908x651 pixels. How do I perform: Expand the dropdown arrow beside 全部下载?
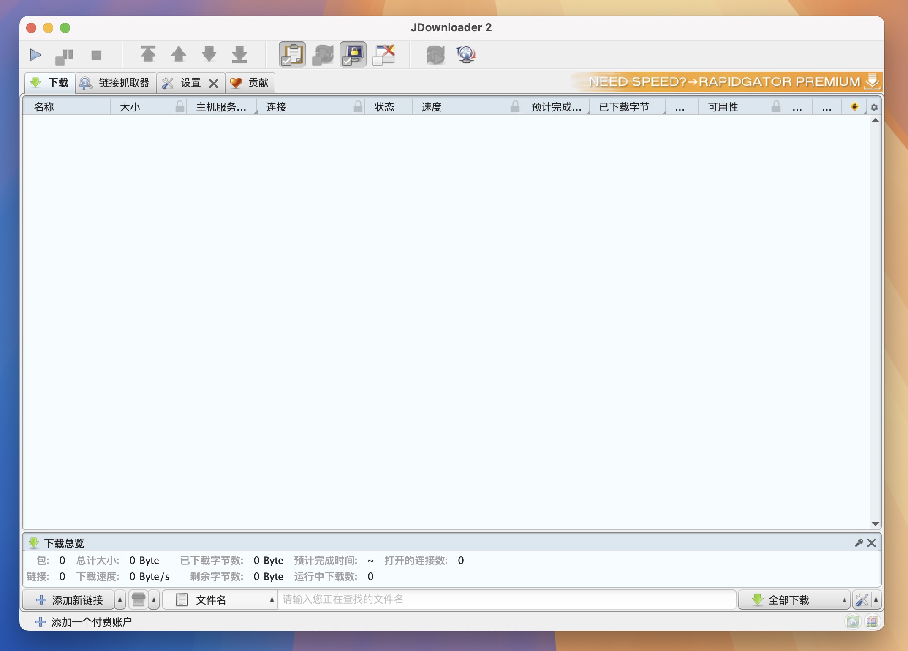[x=843, y=600]
